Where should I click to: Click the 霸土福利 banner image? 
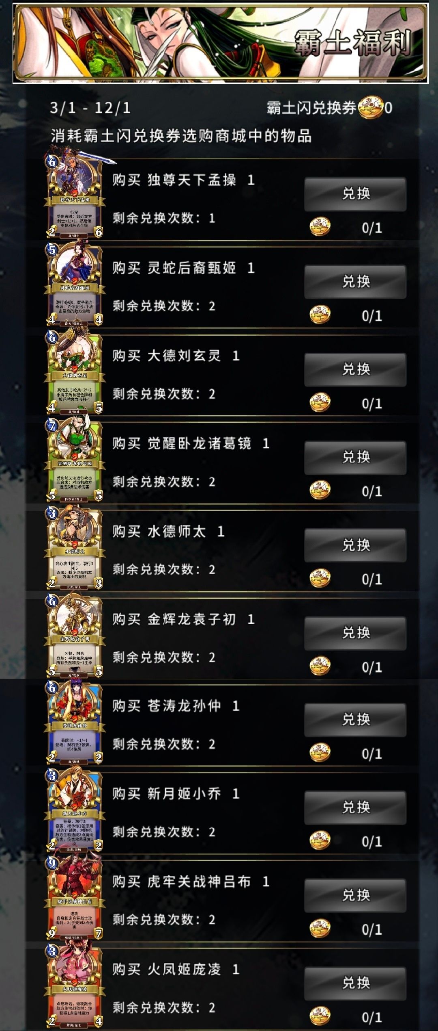click(x=221, y=43)
